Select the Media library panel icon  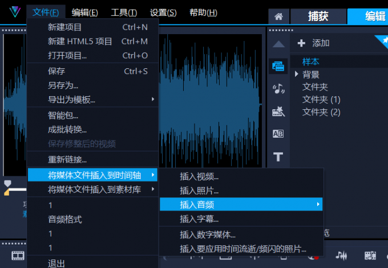[278, 66]
